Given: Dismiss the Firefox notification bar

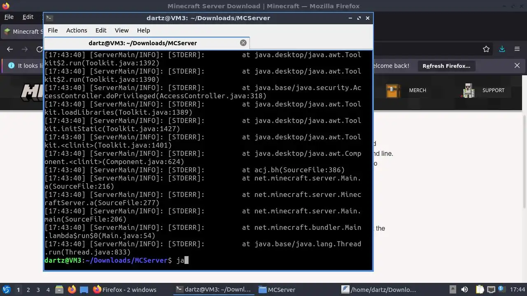Looking at the screenshot, I should [517, 66].
